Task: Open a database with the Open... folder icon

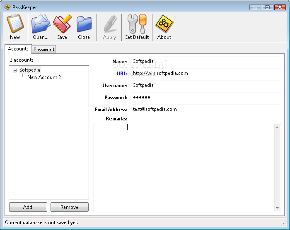Action: 41,24
